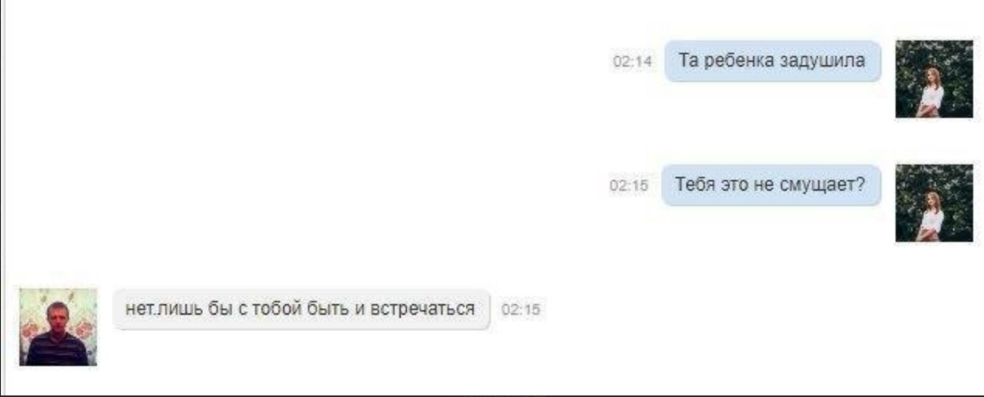
Task: Open woman's avatar beside "Тебя это не смущает?"
Action: [x=934, y=203]
